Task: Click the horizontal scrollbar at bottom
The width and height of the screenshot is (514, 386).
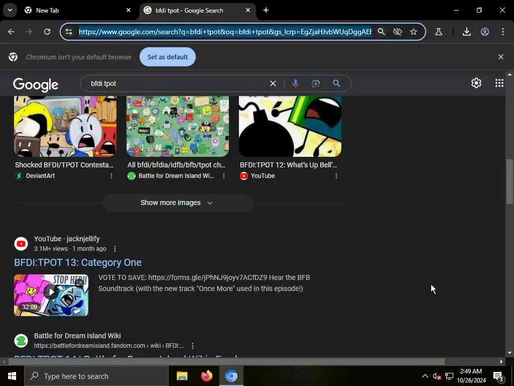Action: click(226, 362)
